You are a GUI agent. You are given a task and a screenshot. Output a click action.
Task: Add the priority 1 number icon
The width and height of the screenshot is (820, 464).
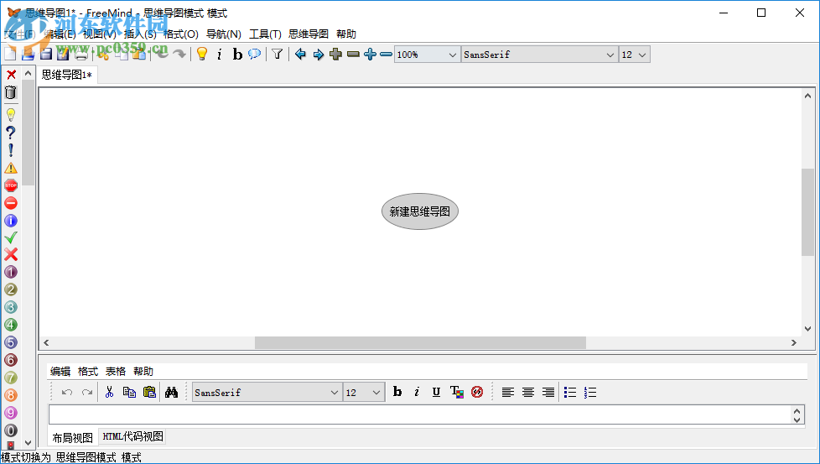coord(11,272)
